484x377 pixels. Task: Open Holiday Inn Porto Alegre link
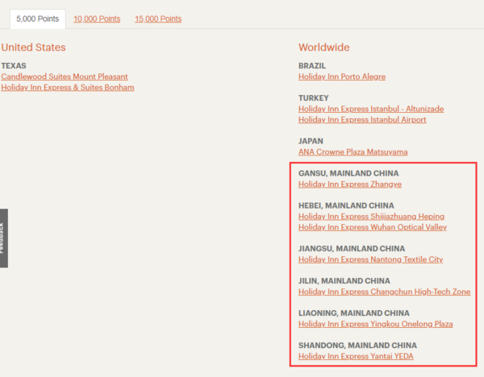coord(342,77)
